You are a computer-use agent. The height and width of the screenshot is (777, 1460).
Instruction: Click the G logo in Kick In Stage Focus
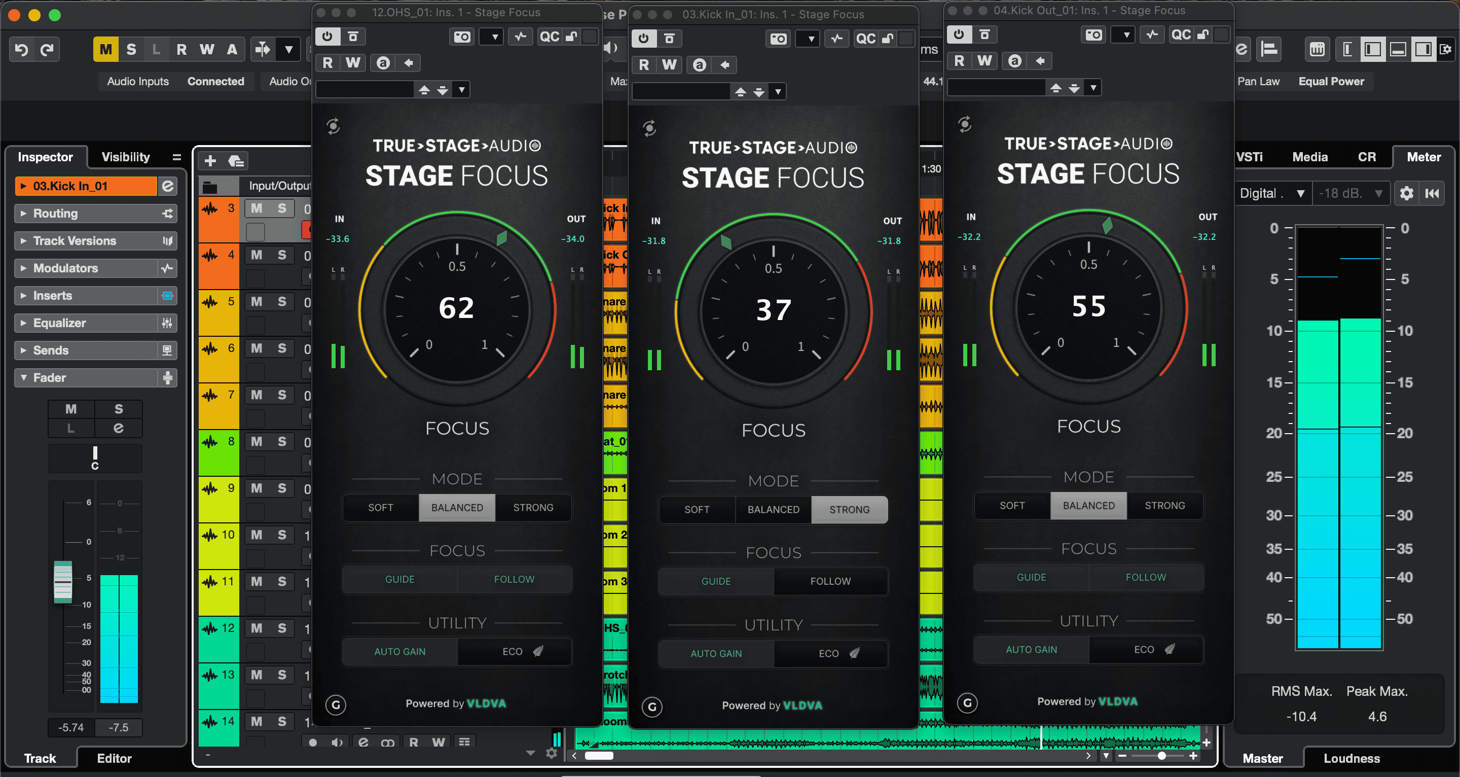pyautogui.click(x=652, y=707)
